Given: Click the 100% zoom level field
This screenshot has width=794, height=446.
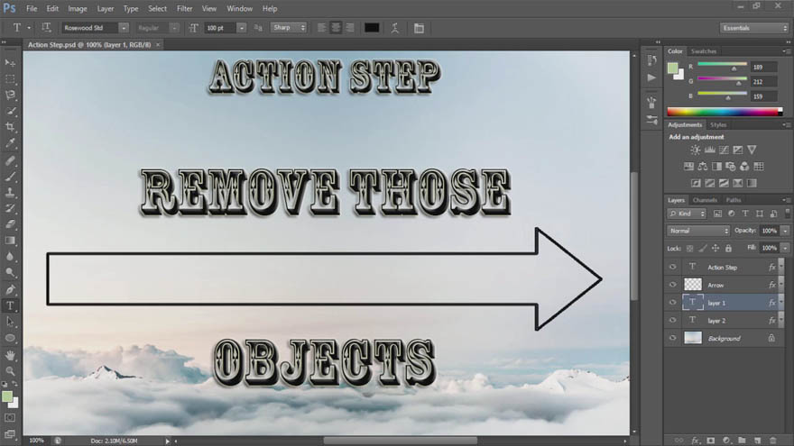Looking at the screenshot, I should click(37, 441).
